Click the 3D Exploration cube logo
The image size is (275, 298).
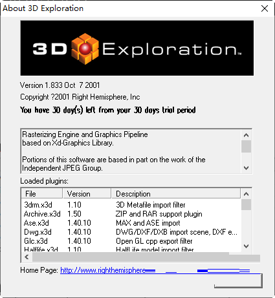coord(85,48)
